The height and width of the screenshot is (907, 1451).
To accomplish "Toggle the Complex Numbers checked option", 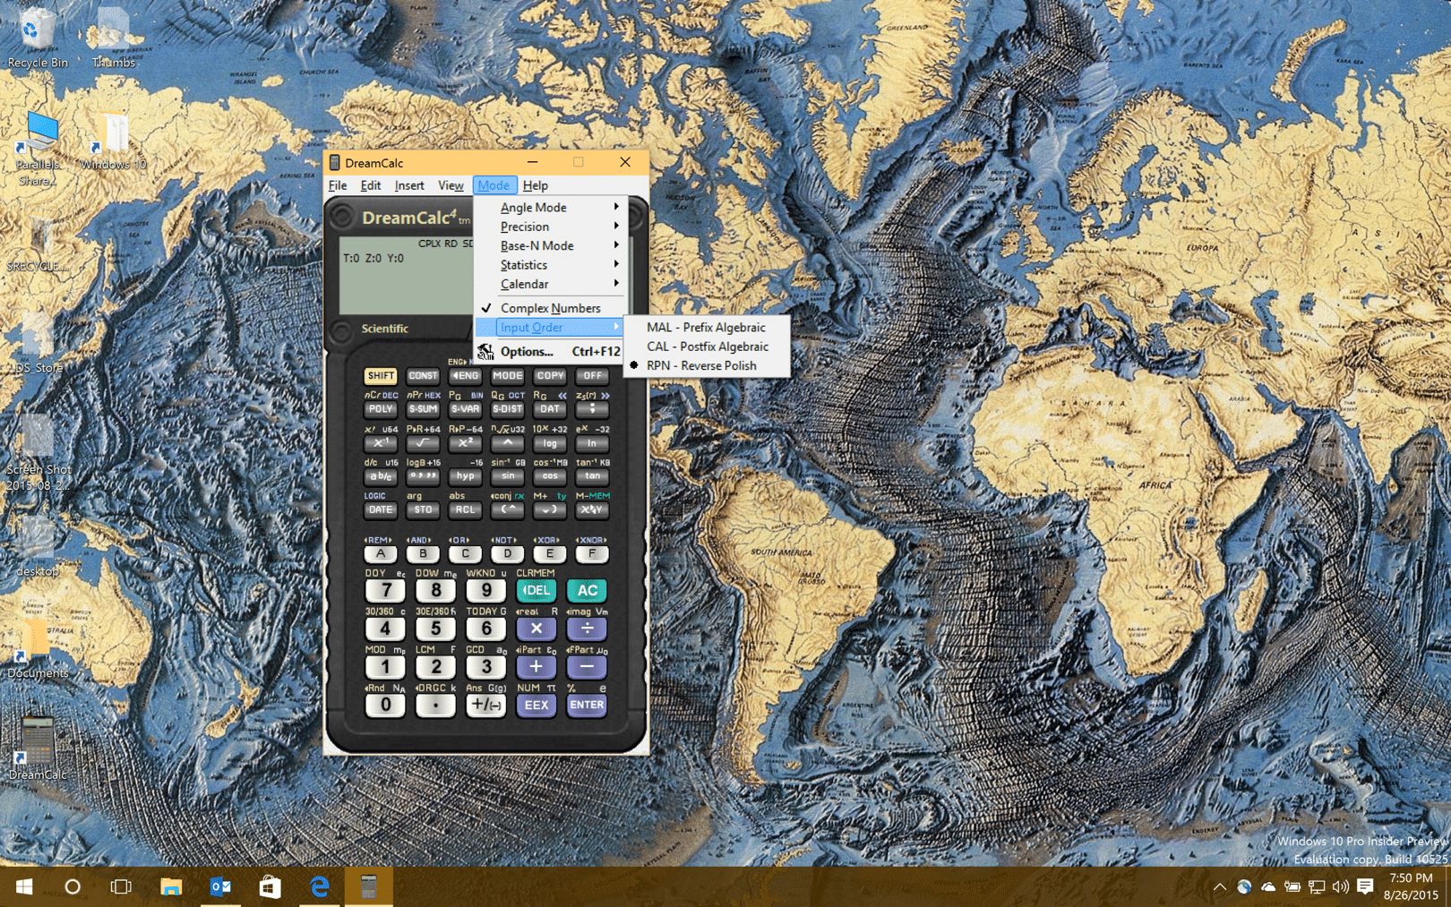I will pos(551,308).
